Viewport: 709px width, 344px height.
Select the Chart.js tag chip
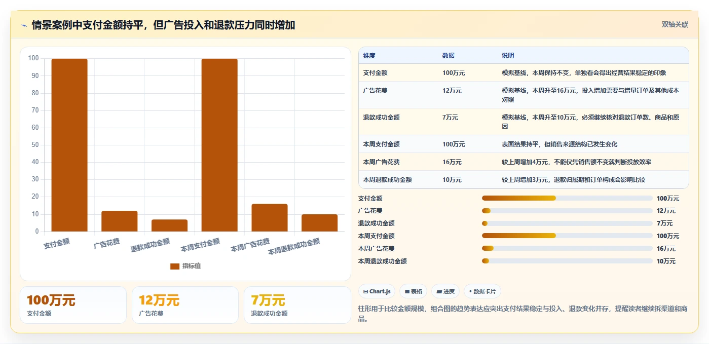(x=377, y=291)
